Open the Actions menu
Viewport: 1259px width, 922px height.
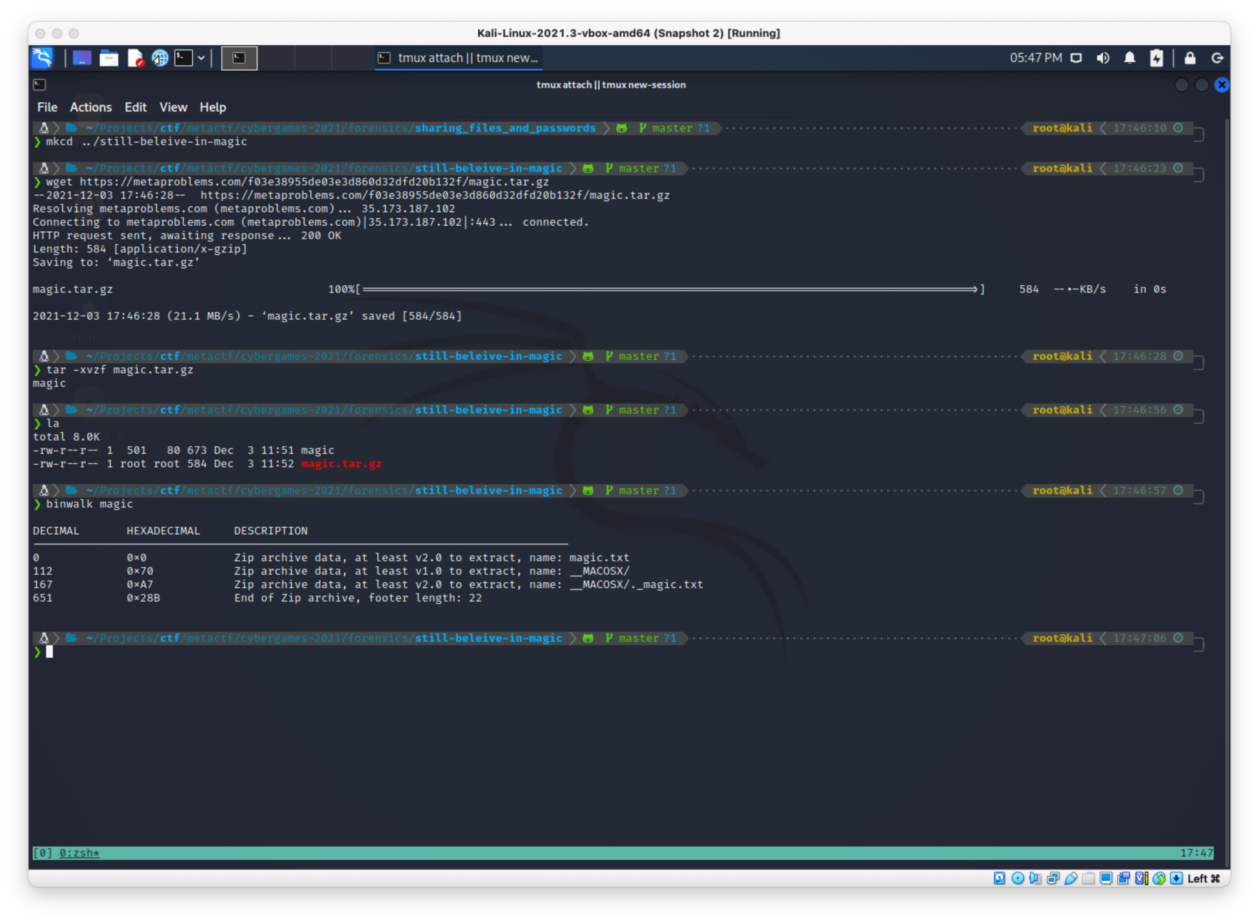coord(91,107)
